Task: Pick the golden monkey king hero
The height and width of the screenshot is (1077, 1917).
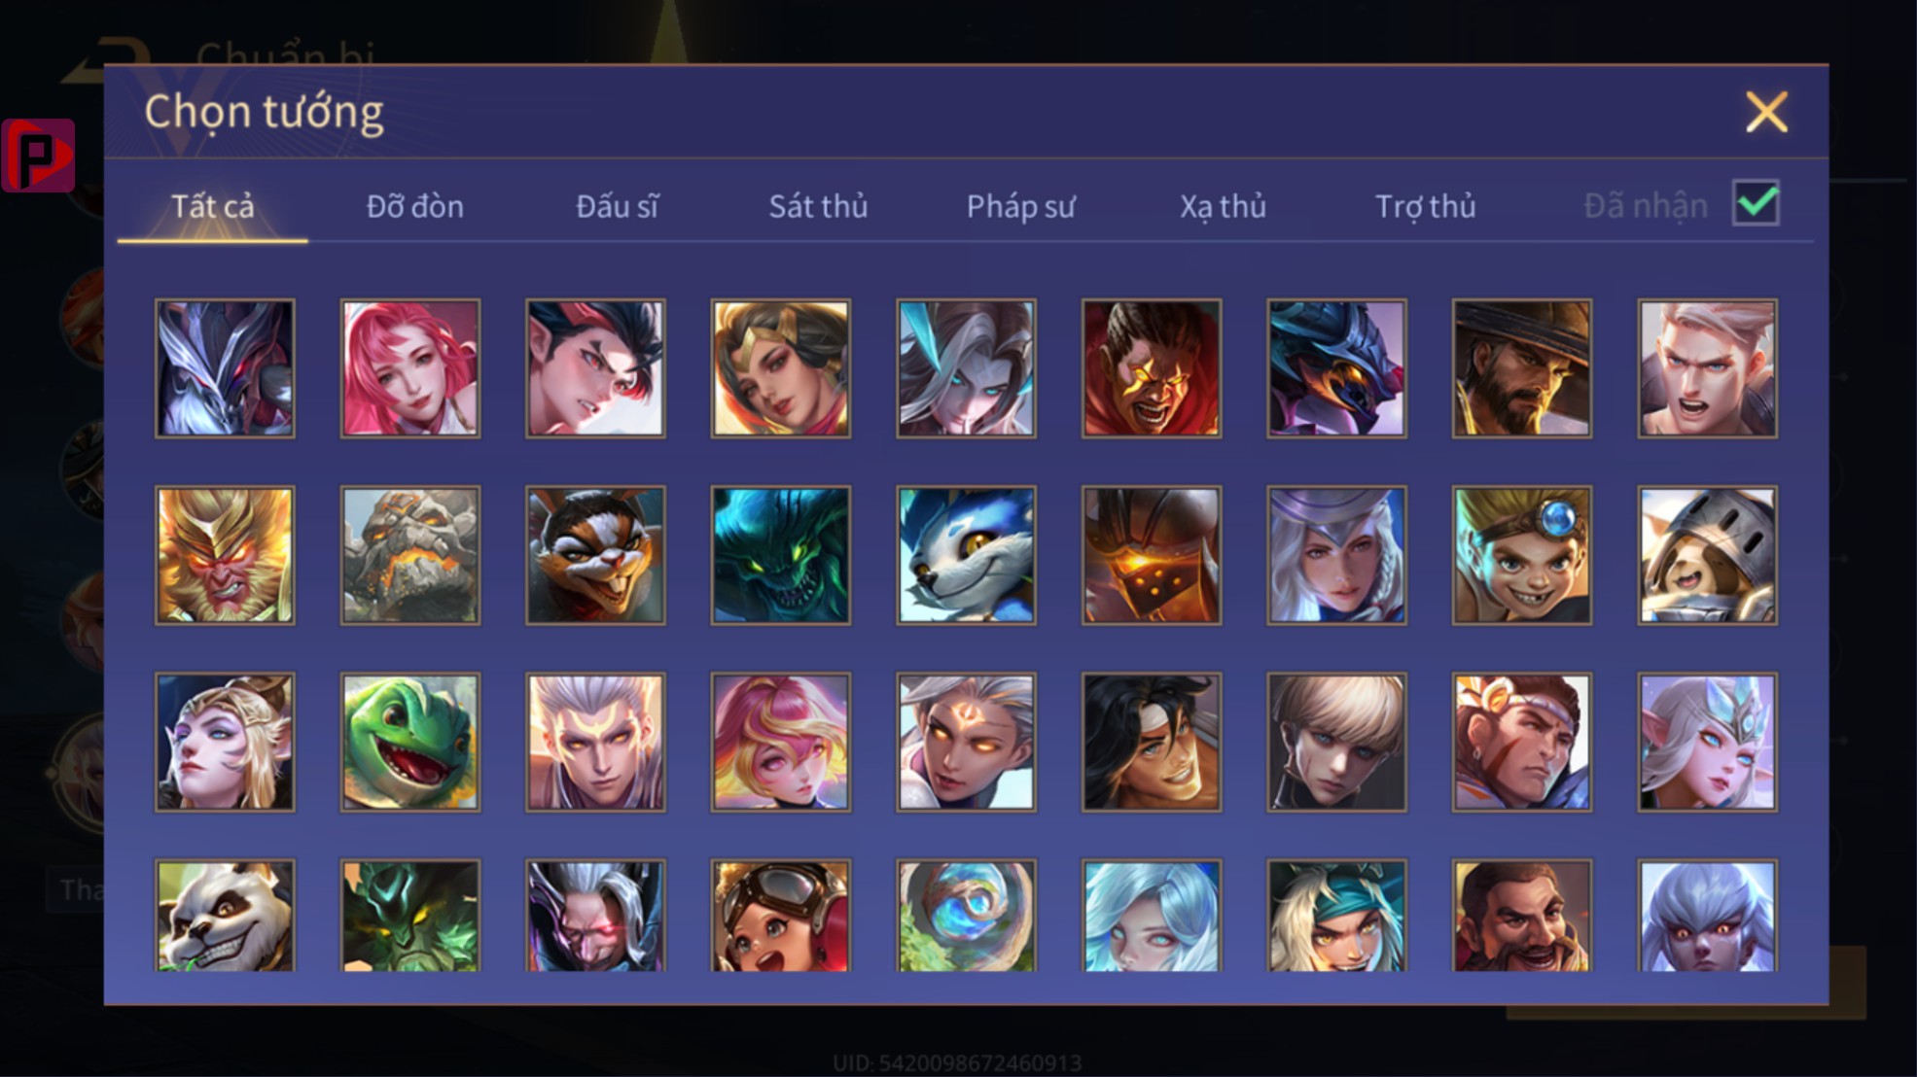Action: [x=225, y=555]
